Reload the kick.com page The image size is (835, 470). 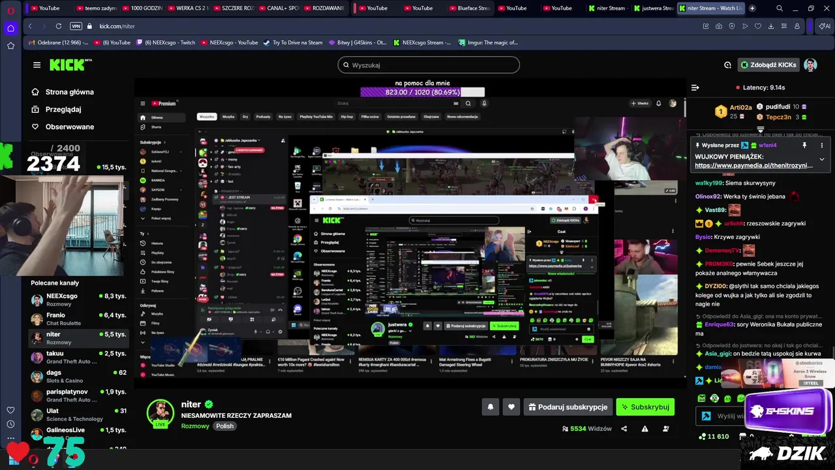point(59,26)
